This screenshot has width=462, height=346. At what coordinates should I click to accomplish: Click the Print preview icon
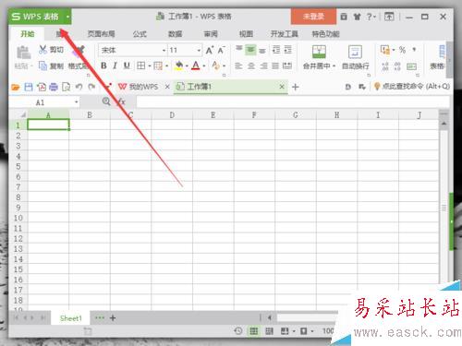coord(66,87)
